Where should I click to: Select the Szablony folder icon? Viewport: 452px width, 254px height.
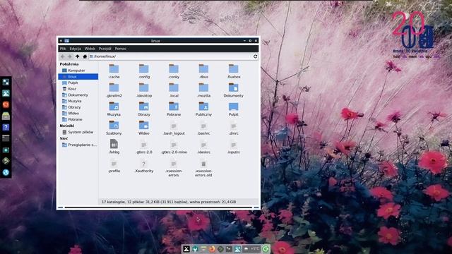tap(114, 125)
